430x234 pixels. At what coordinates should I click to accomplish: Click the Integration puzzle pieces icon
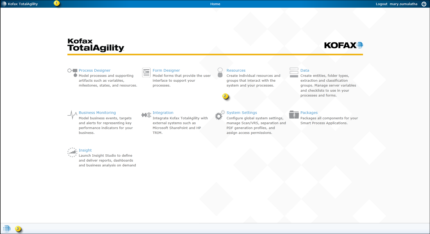tap(146, 115)
